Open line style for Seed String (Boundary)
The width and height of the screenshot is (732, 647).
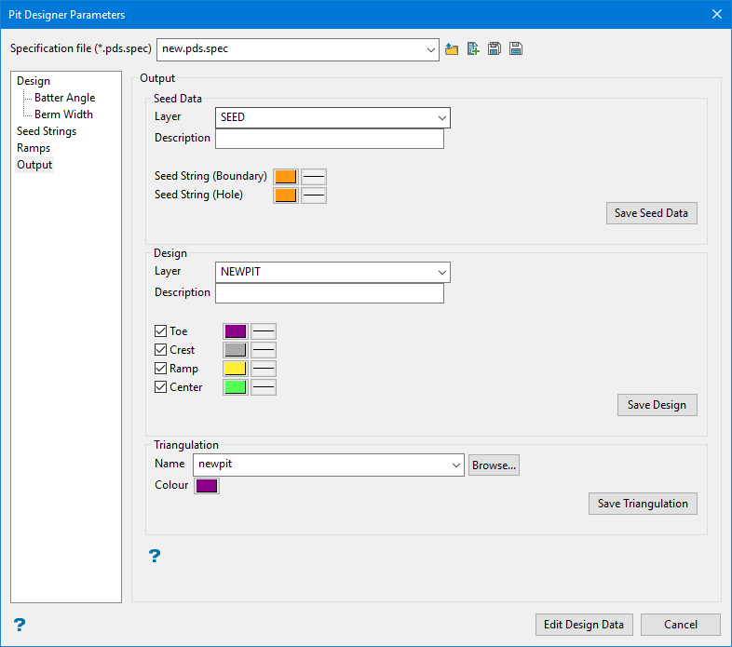[x=314, y=176]
